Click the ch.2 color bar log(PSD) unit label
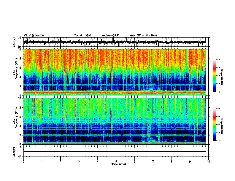Image resolution: width=235 pixels, height=181 pixels. tap(222, 126)
